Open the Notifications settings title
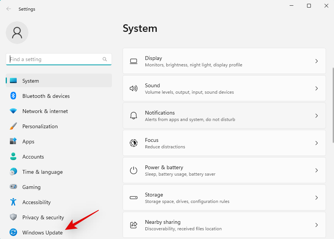334x239 pixels. point(160,113)
